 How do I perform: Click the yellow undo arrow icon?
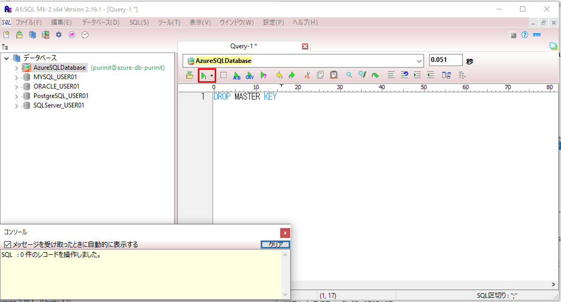pyautogui.click(x=279, y=75)
